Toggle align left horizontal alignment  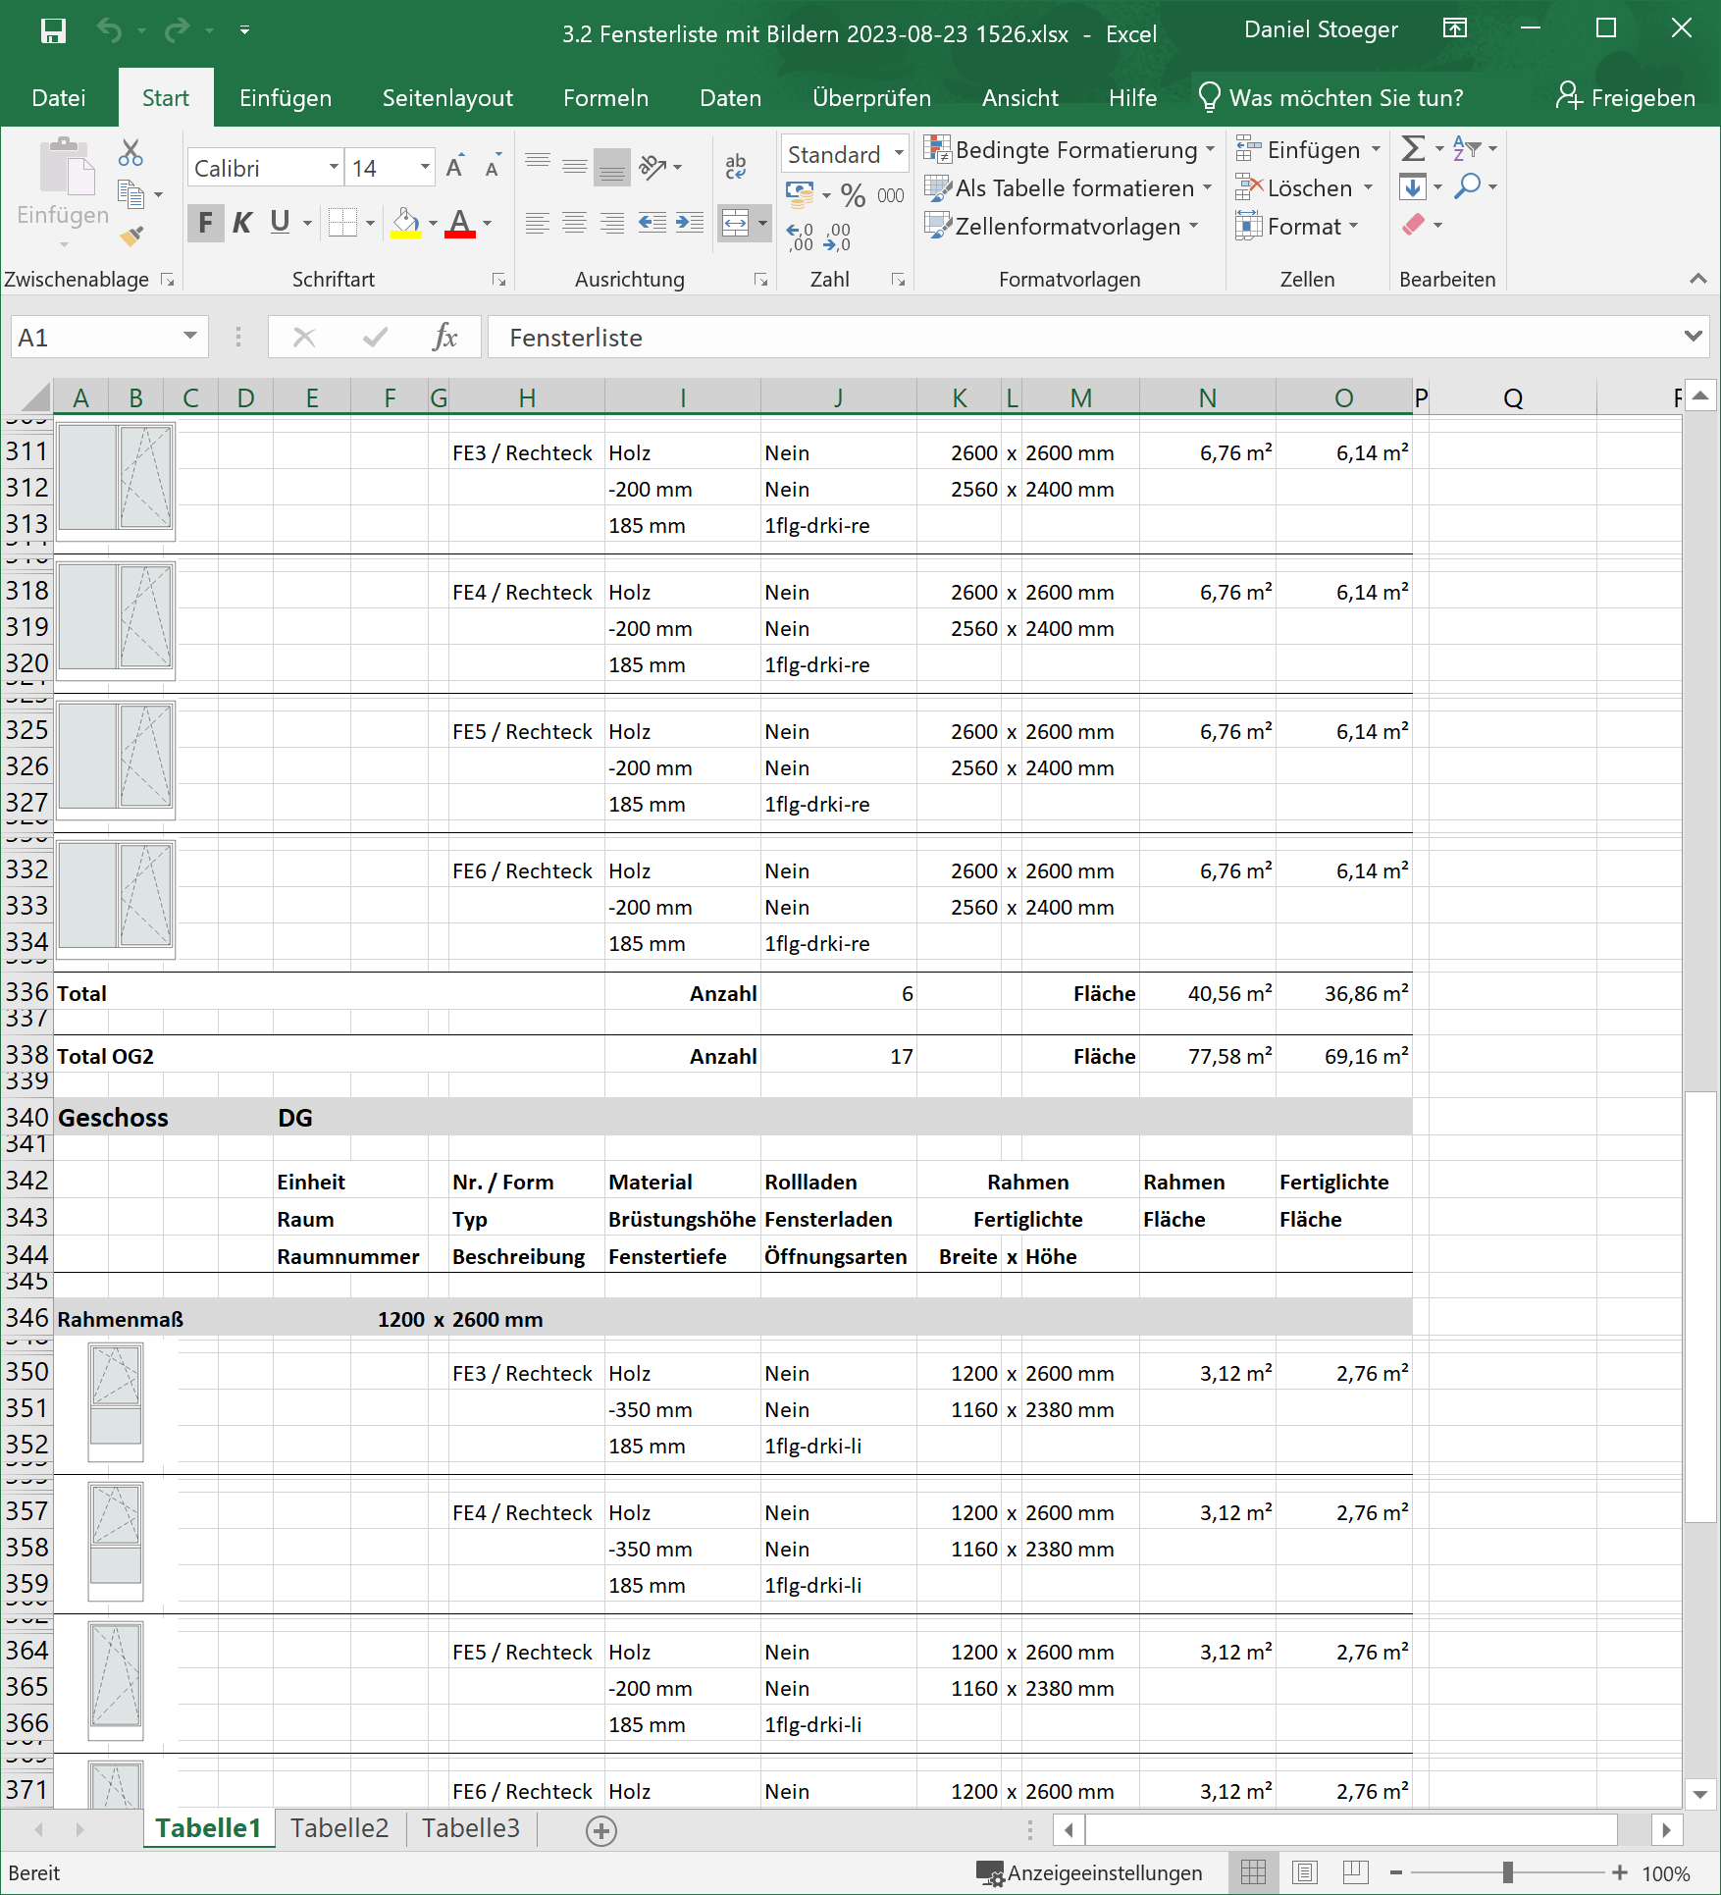537,223
